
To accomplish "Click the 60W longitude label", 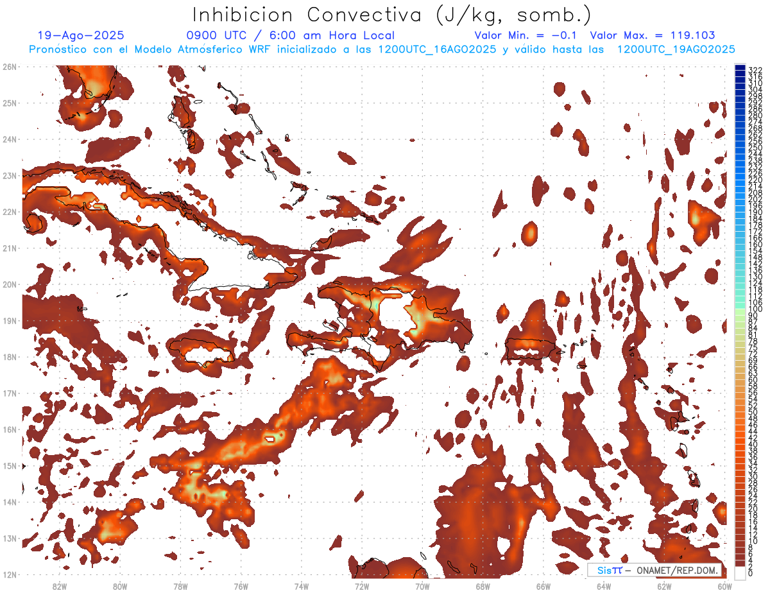I will pos(724,587).
